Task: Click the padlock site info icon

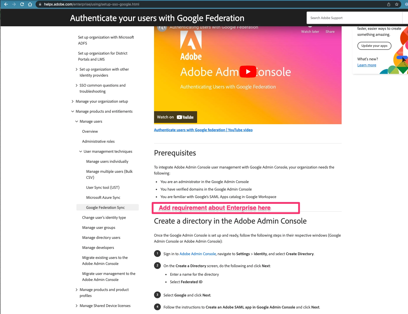Action: tap(40, 4)
